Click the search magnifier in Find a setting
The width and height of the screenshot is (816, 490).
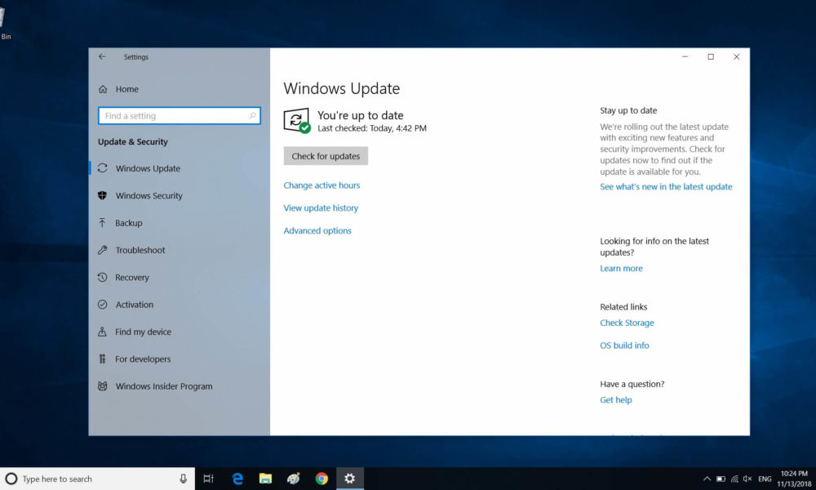tap(252, 116)
